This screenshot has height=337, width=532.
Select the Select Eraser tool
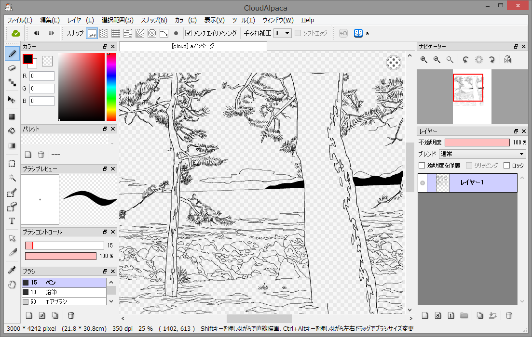tap(12, 207)
